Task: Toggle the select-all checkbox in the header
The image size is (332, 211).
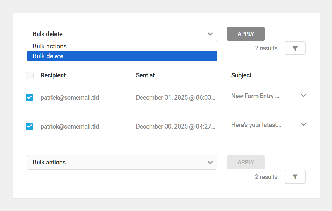Action: click(30, 75)
